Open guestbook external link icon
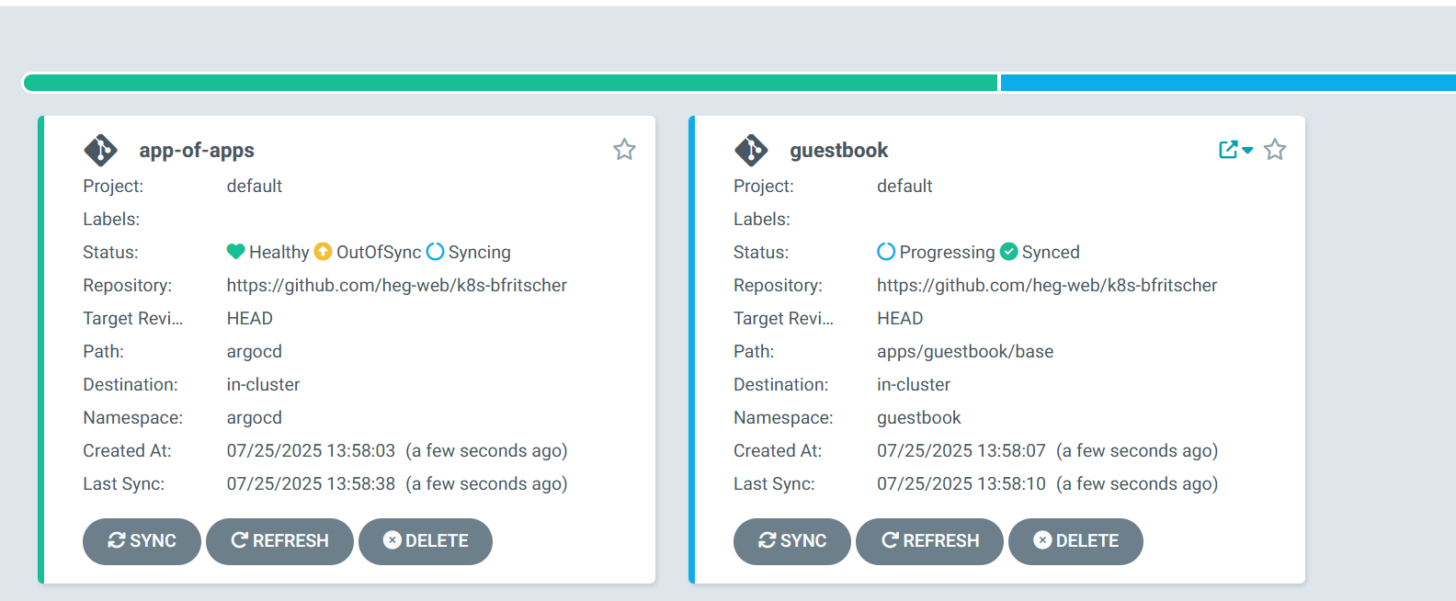The height and width of the screenshot is (601, 1456). click(1227, 150)
